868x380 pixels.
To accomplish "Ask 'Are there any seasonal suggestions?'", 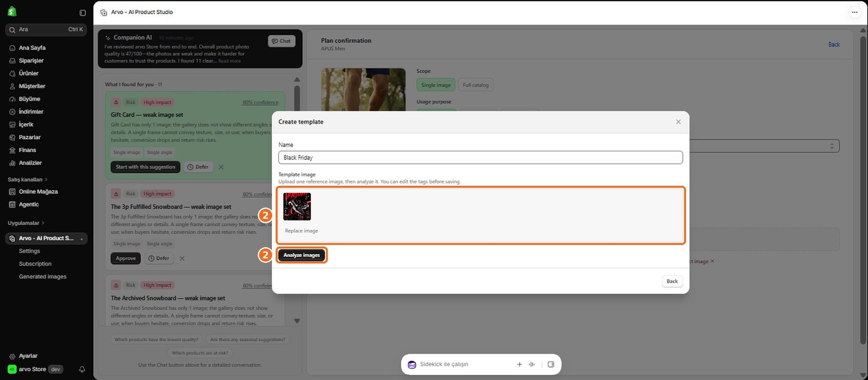I will pos(248,340).
